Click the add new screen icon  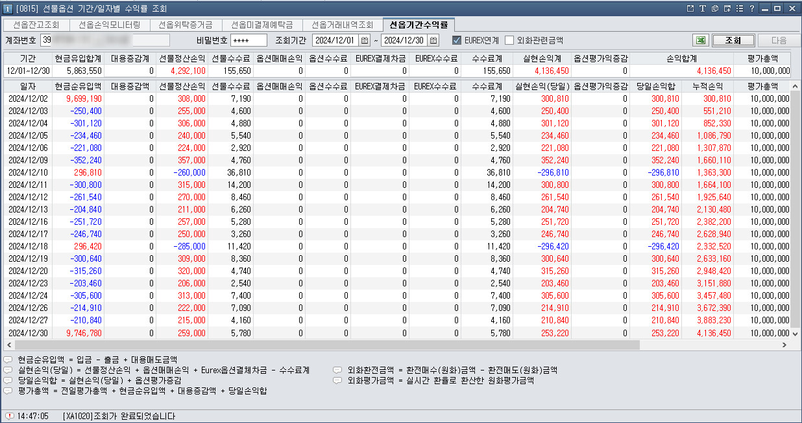click(x=727, y=8)
